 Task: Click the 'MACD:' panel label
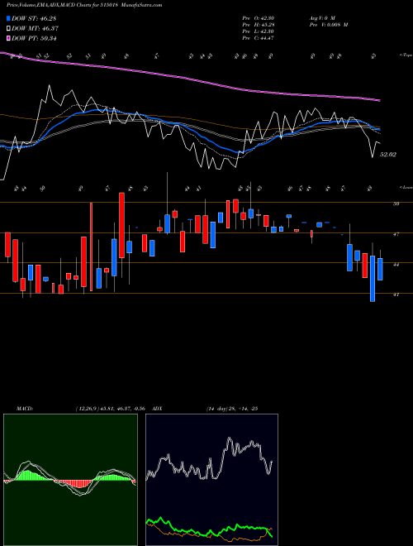pos(24,409)
